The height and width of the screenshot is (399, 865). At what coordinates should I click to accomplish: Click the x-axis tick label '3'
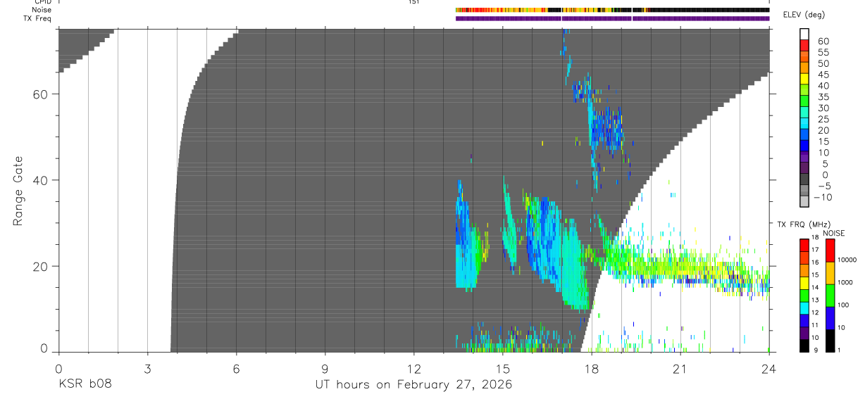(147, 368)
